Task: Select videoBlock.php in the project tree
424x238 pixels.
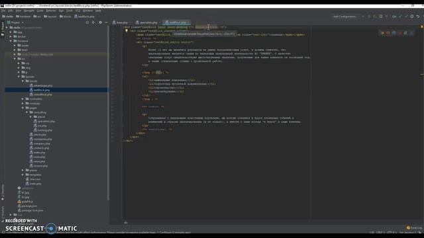Action: pos(41,95)
